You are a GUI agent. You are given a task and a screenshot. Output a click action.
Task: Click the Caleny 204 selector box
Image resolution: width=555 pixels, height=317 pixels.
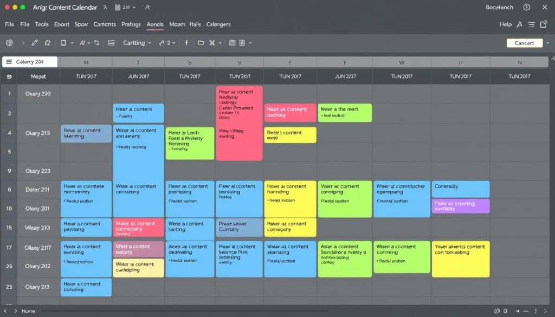point(30,62)
